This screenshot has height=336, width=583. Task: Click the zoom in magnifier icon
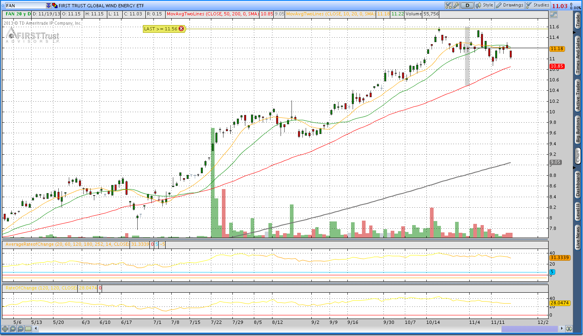[x=13, y=329]
